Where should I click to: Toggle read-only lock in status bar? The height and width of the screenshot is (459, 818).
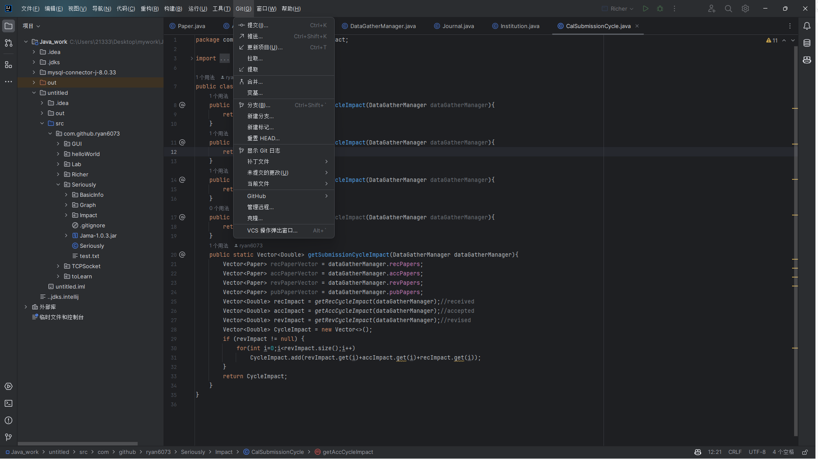(x=805, y=452)
